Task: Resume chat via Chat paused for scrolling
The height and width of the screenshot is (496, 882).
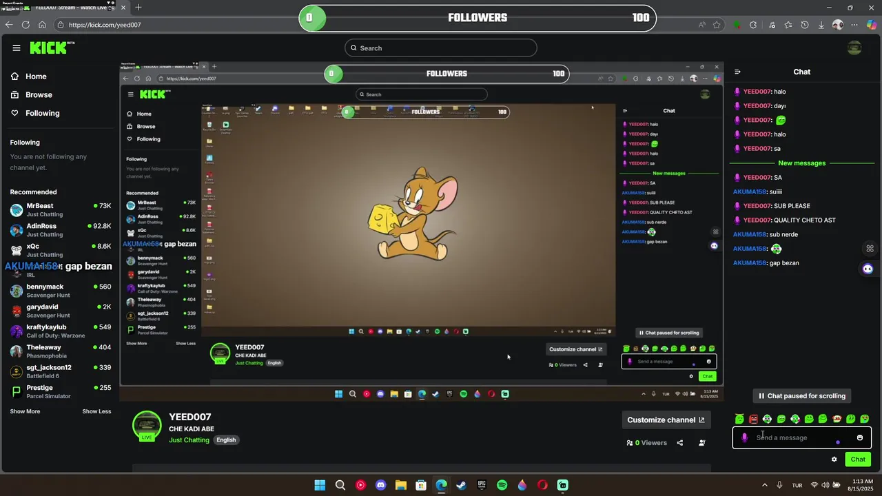Action: [x=802, y=396]
